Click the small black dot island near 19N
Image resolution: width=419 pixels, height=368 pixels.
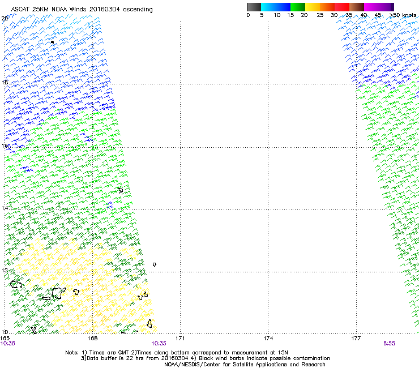(x=52, y=42)
